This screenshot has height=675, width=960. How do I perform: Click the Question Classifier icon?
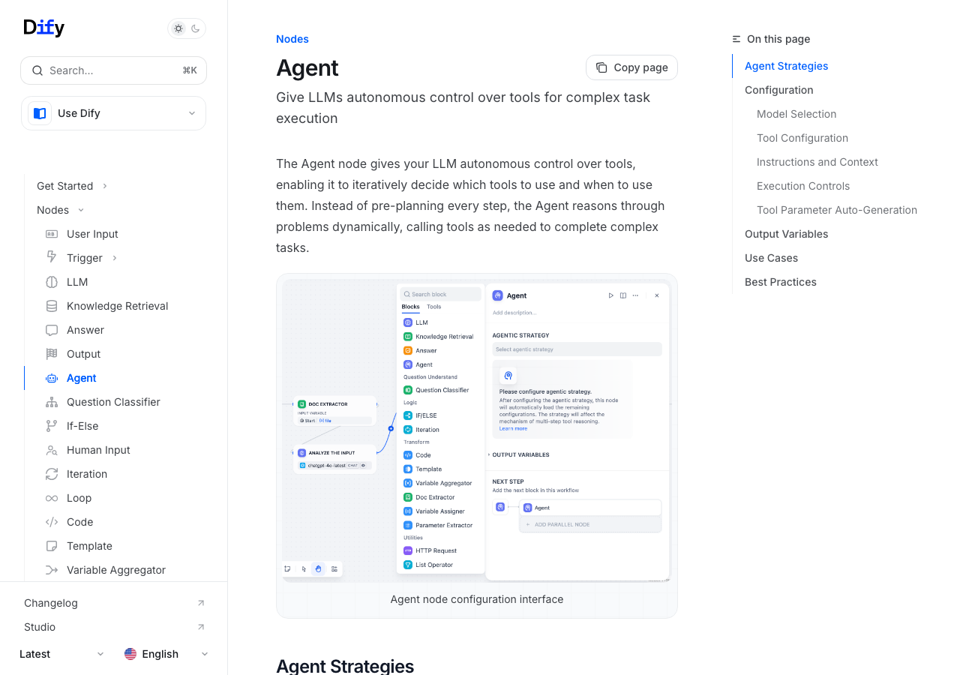coord(52,402)
